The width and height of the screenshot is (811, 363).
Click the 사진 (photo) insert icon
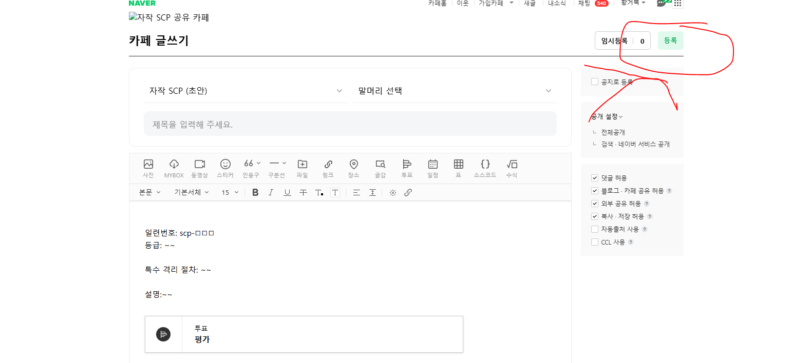[148, 168]
